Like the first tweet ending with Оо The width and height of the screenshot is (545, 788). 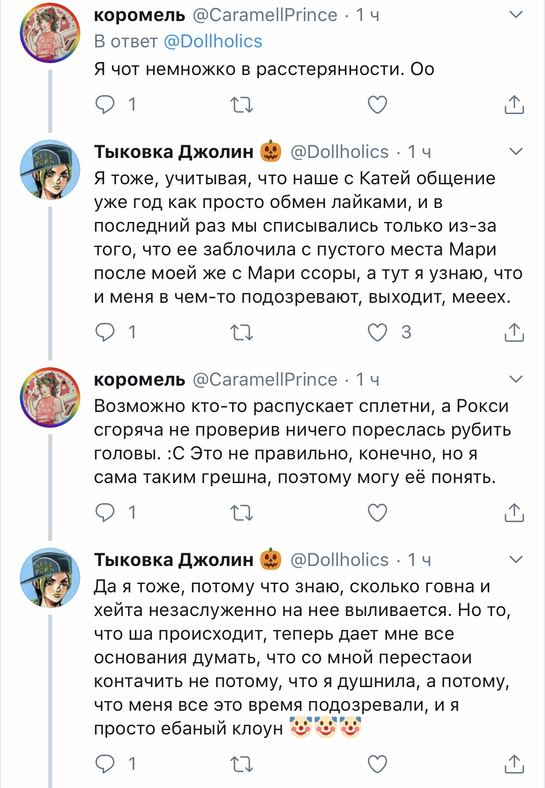377,105
